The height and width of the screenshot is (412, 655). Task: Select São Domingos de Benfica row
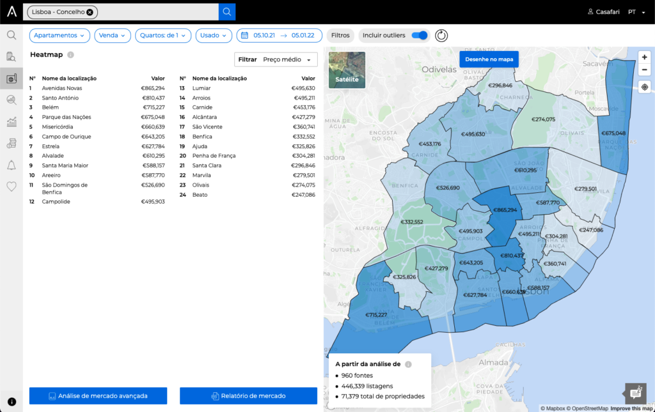tap(97, 188)
